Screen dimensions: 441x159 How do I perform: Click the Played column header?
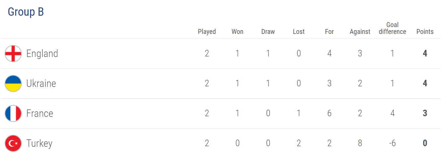pos(207,32)
